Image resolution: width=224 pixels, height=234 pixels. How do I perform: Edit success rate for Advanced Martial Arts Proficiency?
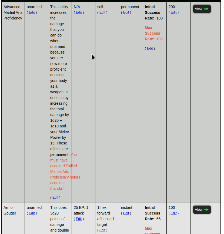[x=150, y=48]
